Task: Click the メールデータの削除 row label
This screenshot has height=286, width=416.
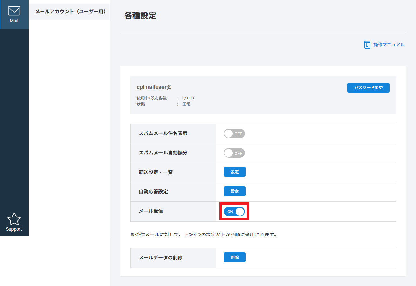Action: (x=160, y=258)
